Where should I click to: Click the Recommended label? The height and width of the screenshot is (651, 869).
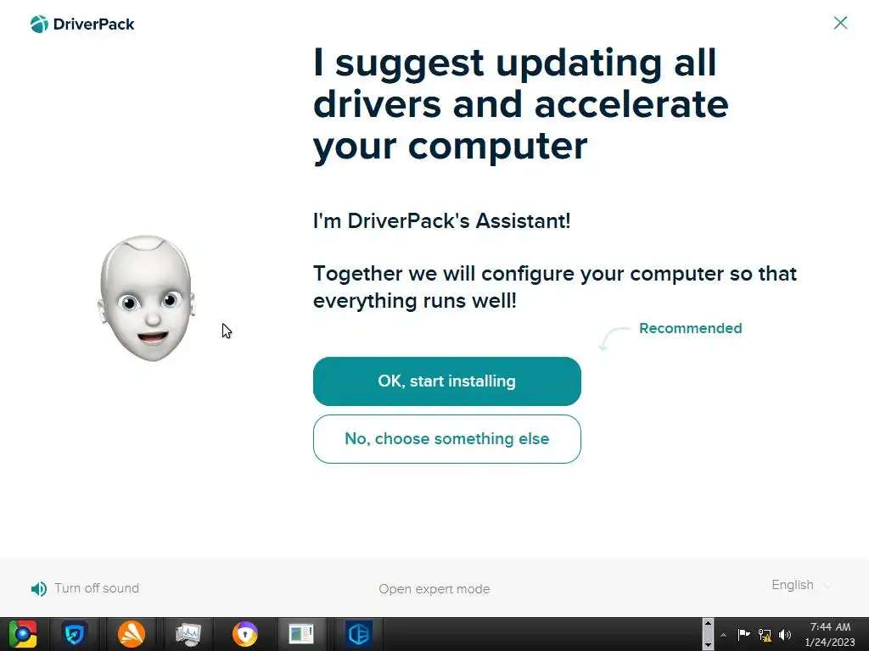pyautogui.click(x=690, y=328)
